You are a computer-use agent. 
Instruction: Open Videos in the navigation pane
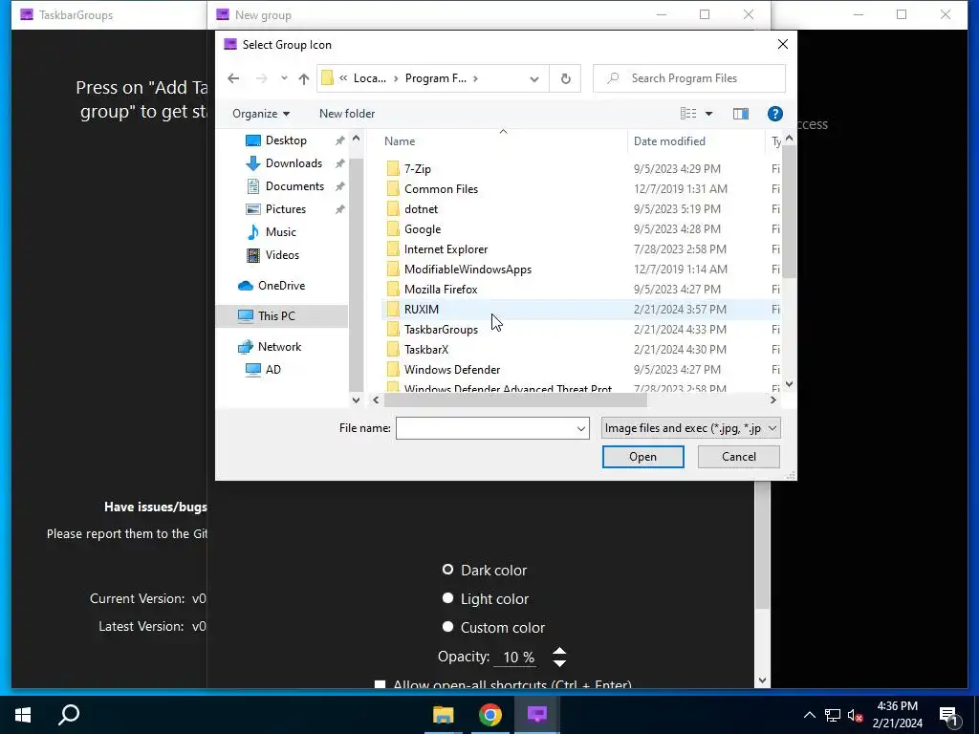tap(282, 255)
